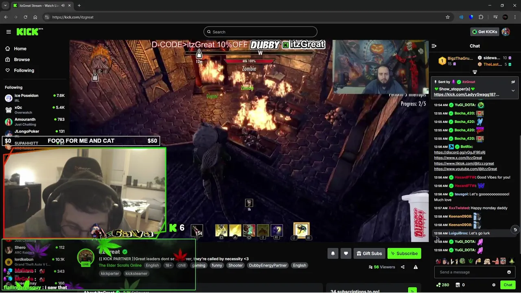Open the tab search dropdown

(x=5, y=6)
